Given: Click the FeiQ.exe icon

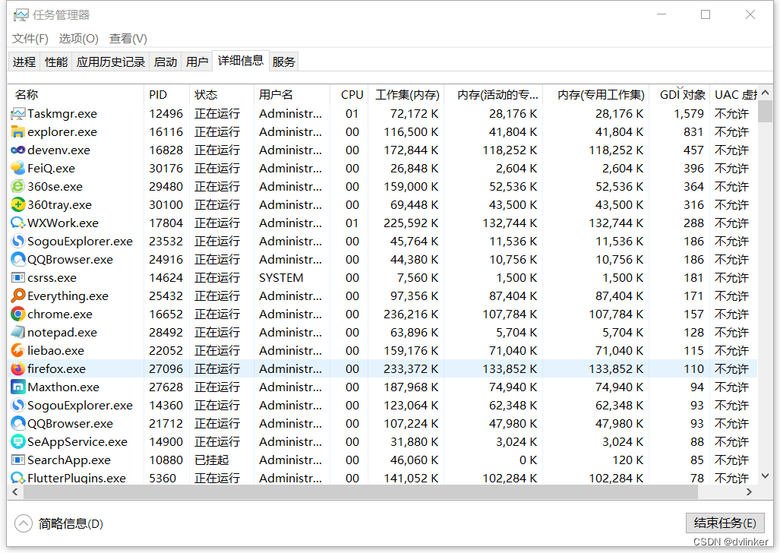Looking at the screenshot, I should 18,168.
